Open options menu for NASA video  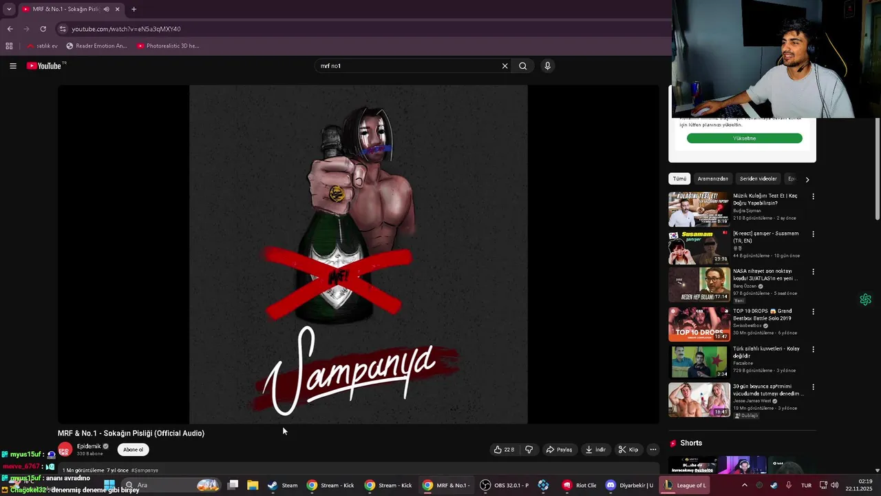813,272
